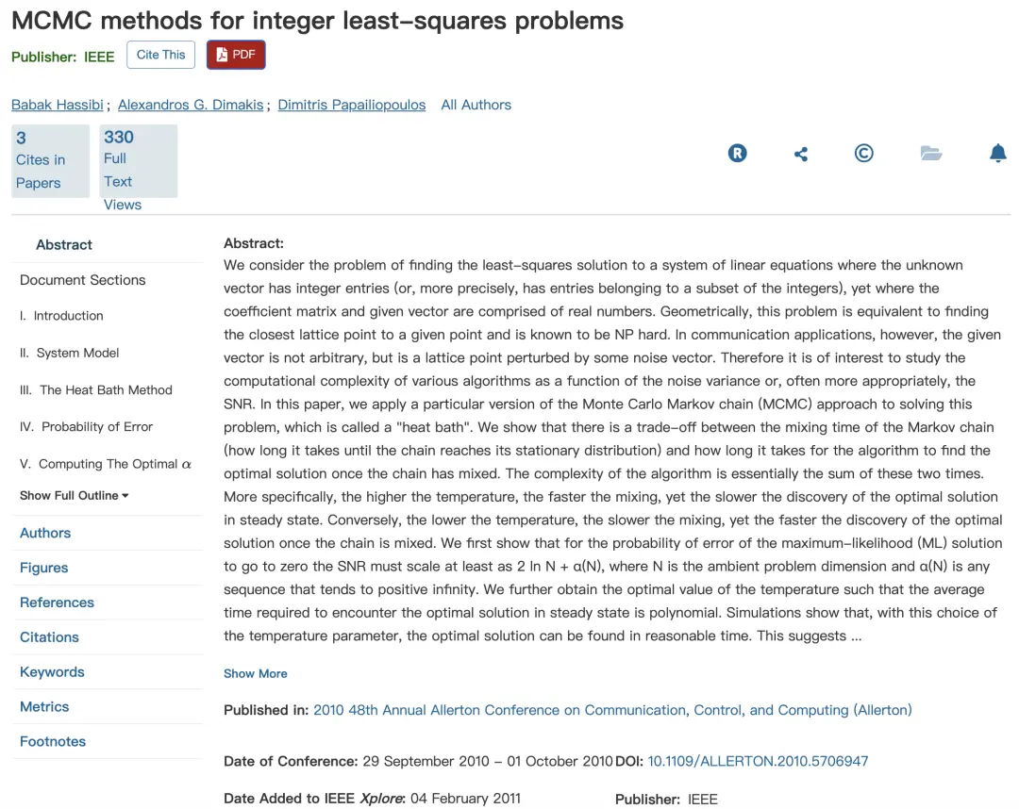
Task: Click the copyright circle icon
Action: tap(863, 154)
